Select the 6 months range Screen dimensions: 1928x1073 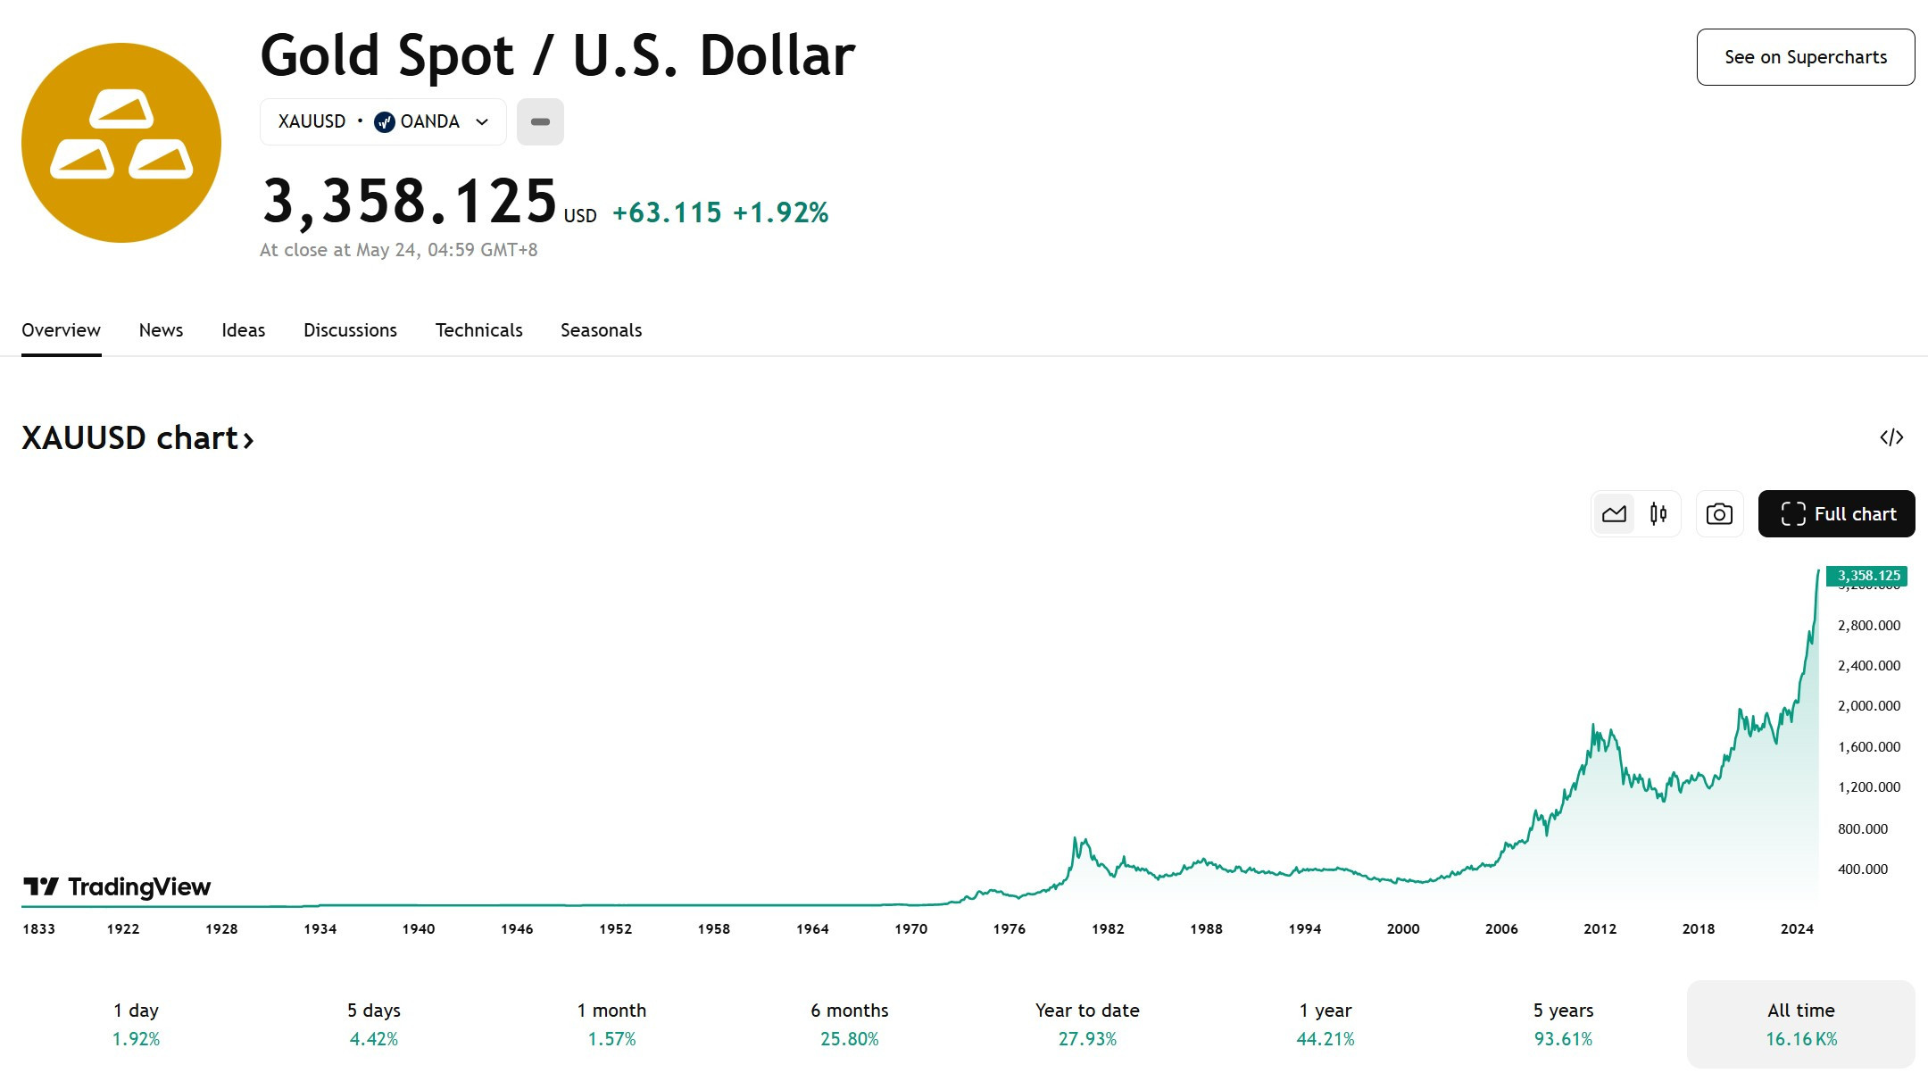click(850, 1024)
